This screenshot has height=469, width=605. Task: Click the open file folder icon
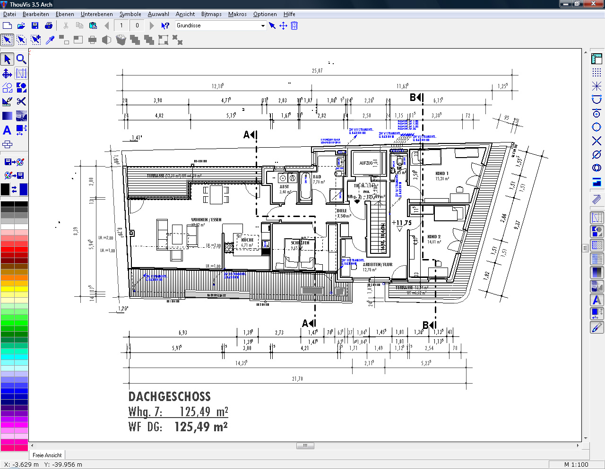click(21, 25)
